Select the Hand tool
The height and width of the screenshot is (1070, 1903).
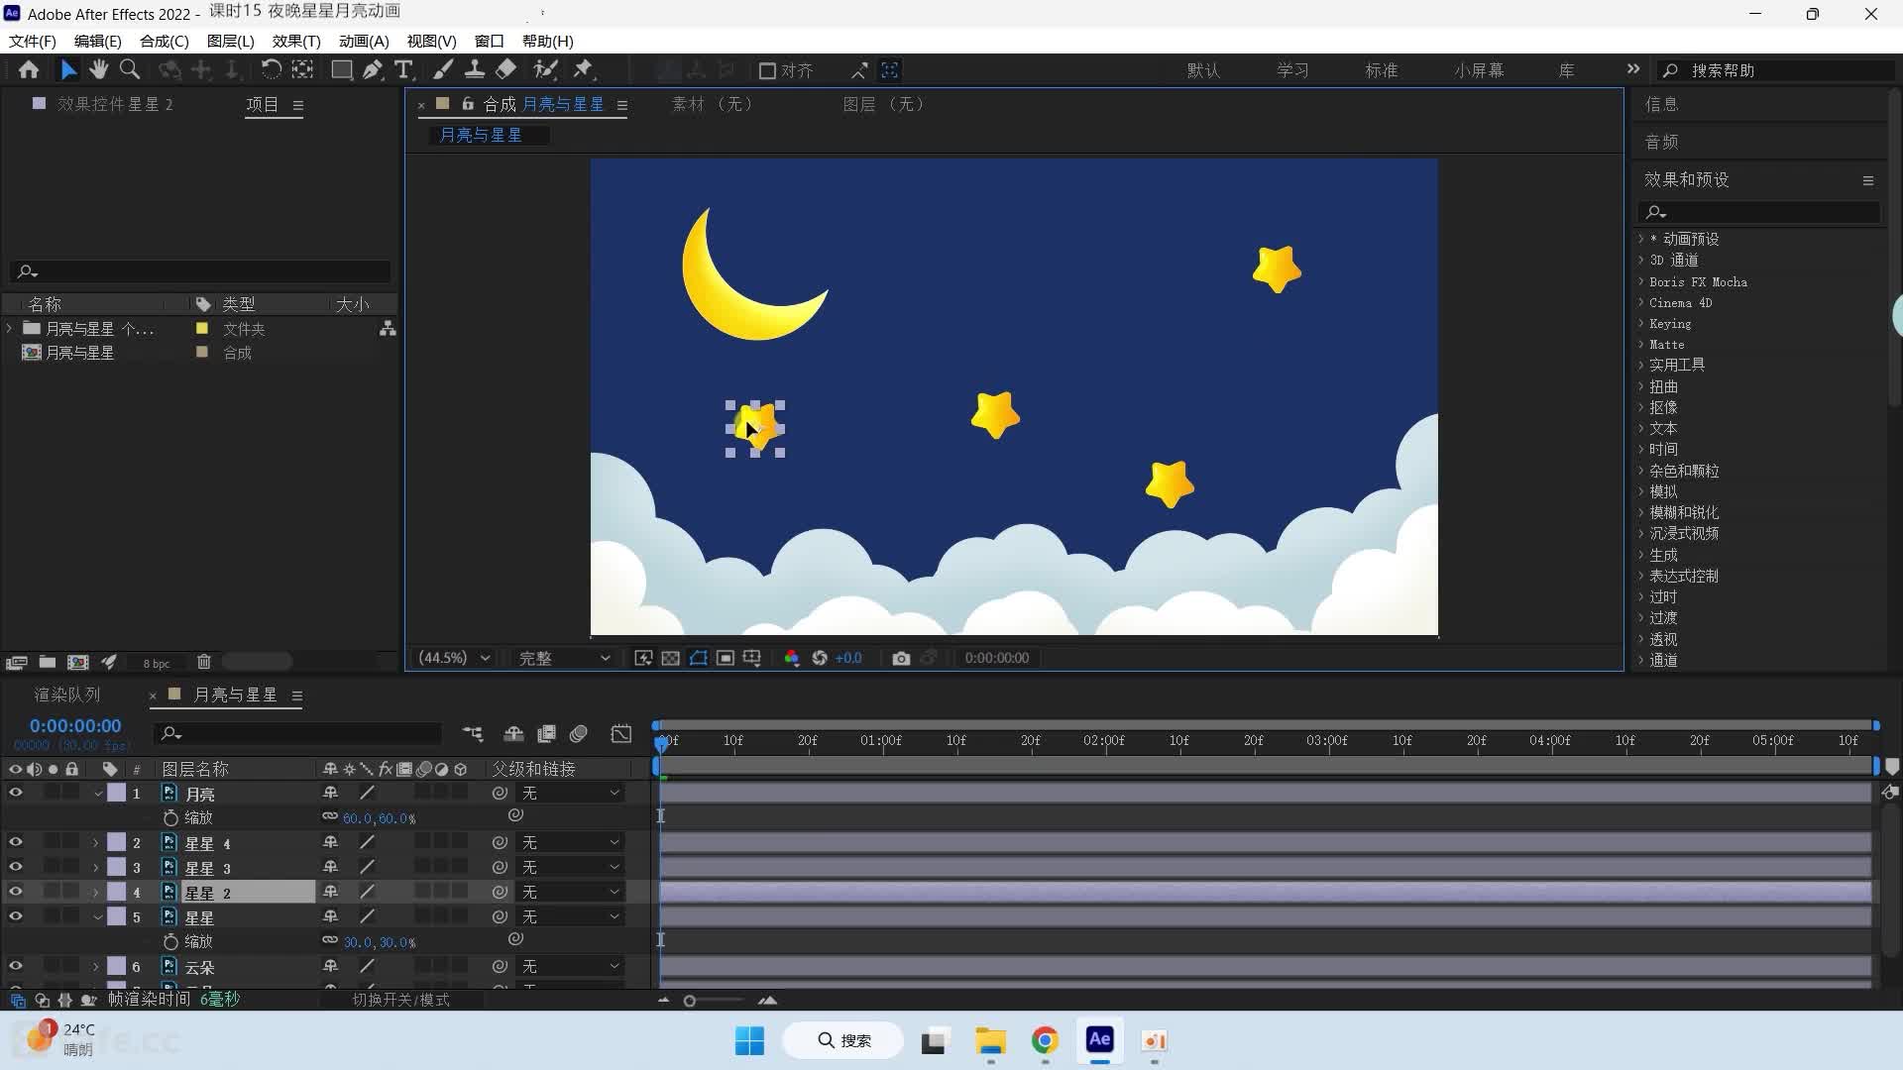[x=98, y=69]
